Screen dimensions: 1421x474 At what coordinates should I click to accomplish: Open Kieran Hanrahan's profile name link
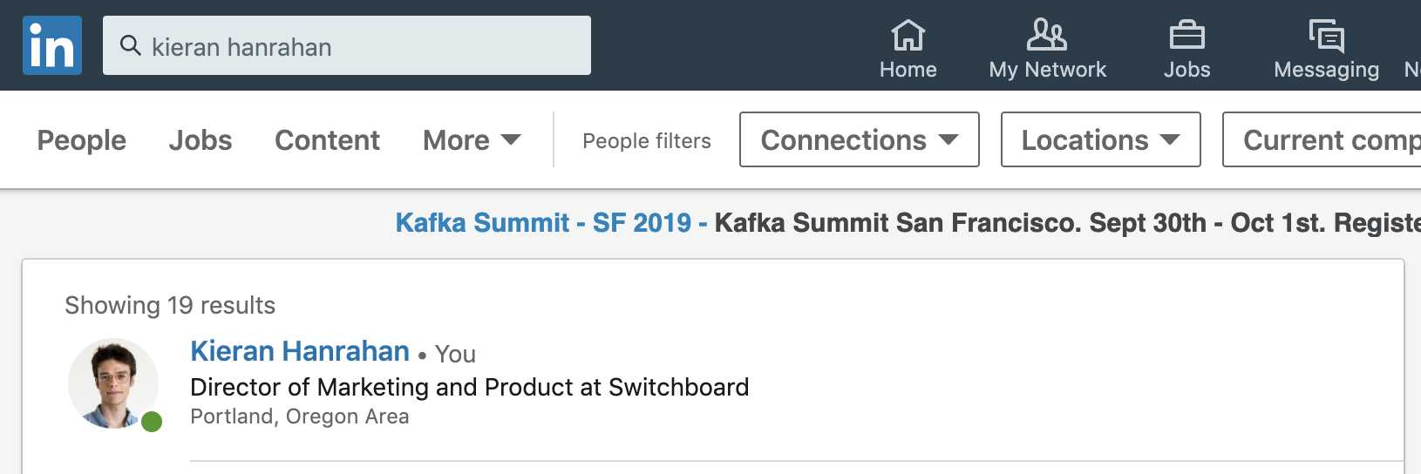pyautogui.click(x=300, y=351)
